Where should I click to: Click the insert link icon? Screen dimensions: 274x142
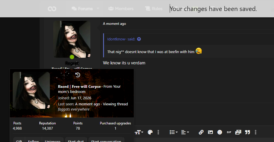click(x=201, y=132)
